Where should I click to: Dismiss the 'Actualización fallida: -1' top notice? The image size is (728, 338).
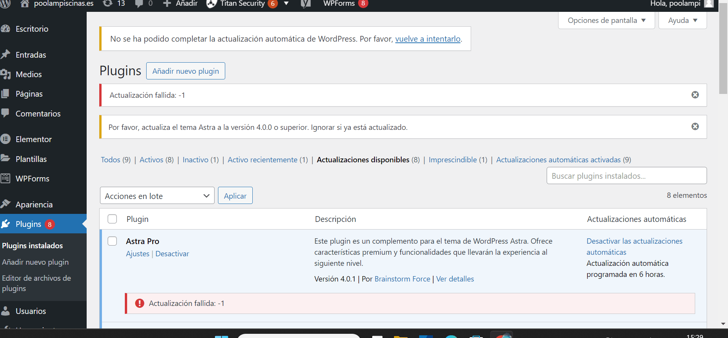tap(695, 95)
